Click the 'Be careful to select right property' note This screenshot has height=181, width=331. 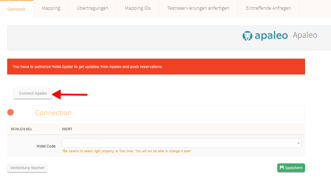click(127, 151)
